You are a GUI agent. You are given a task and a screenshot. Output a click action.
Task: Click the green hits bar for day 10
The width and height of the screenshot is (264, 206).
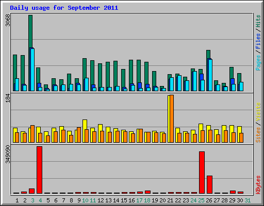85,68
